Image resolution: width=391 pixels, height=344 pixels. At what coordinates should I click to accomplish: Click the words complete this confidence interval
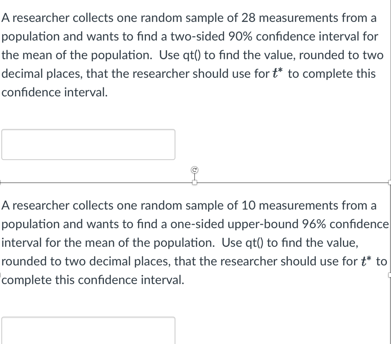click(93, 279)
